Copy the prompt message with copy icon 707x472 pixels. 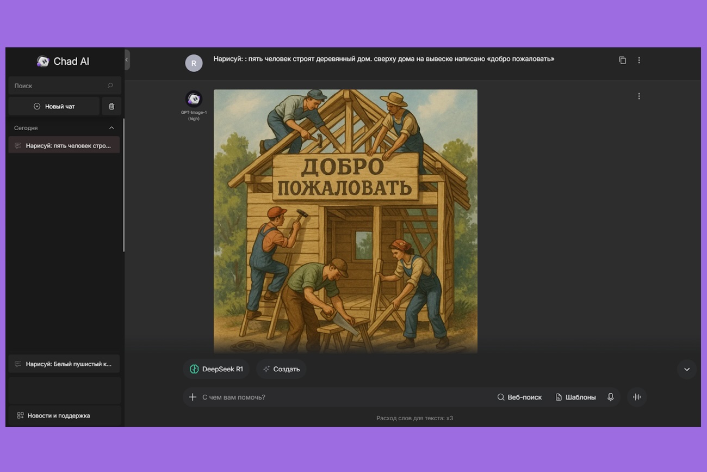[622, 60]
